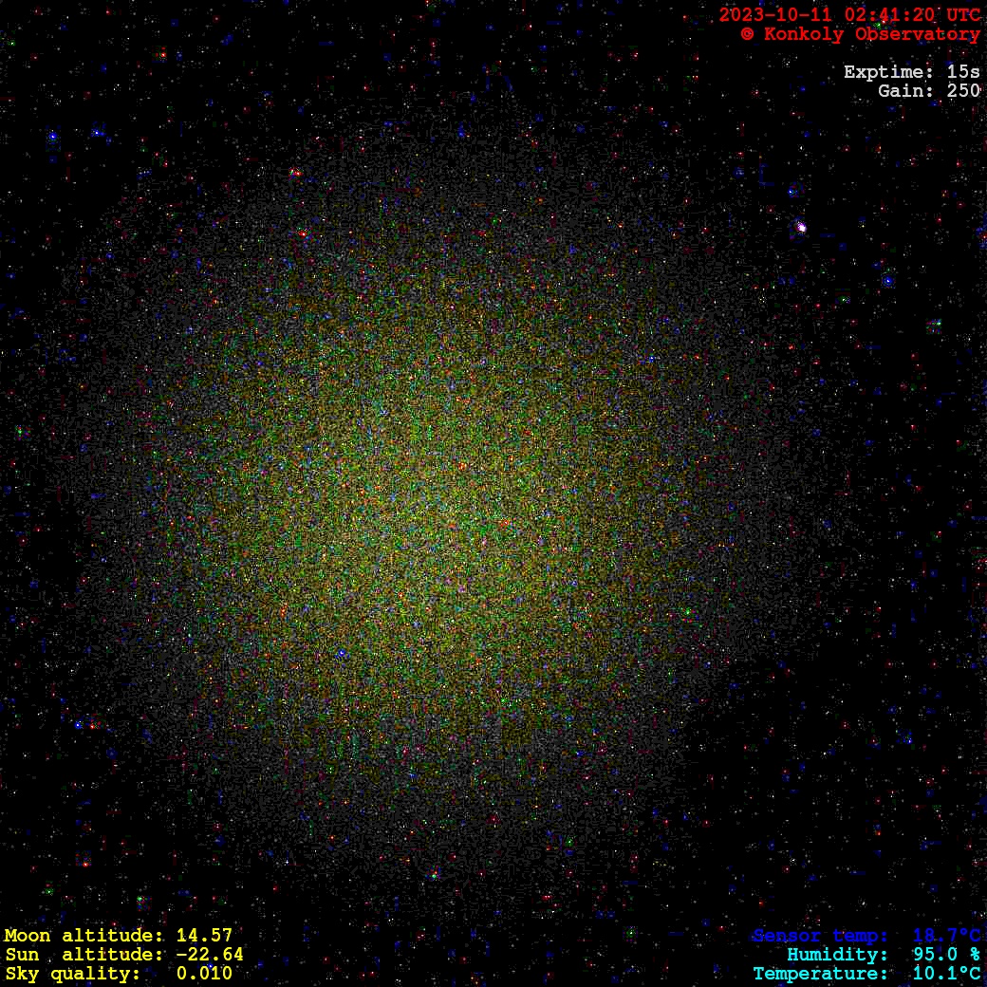This screenshot has width=987, height=987.
Task: Click the Moon altitude value 14.57
Action: 204,936
